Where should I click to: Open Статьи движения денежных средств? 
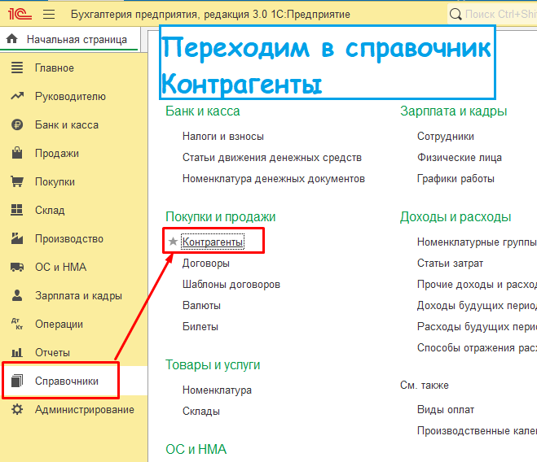[x=272, y=158]
